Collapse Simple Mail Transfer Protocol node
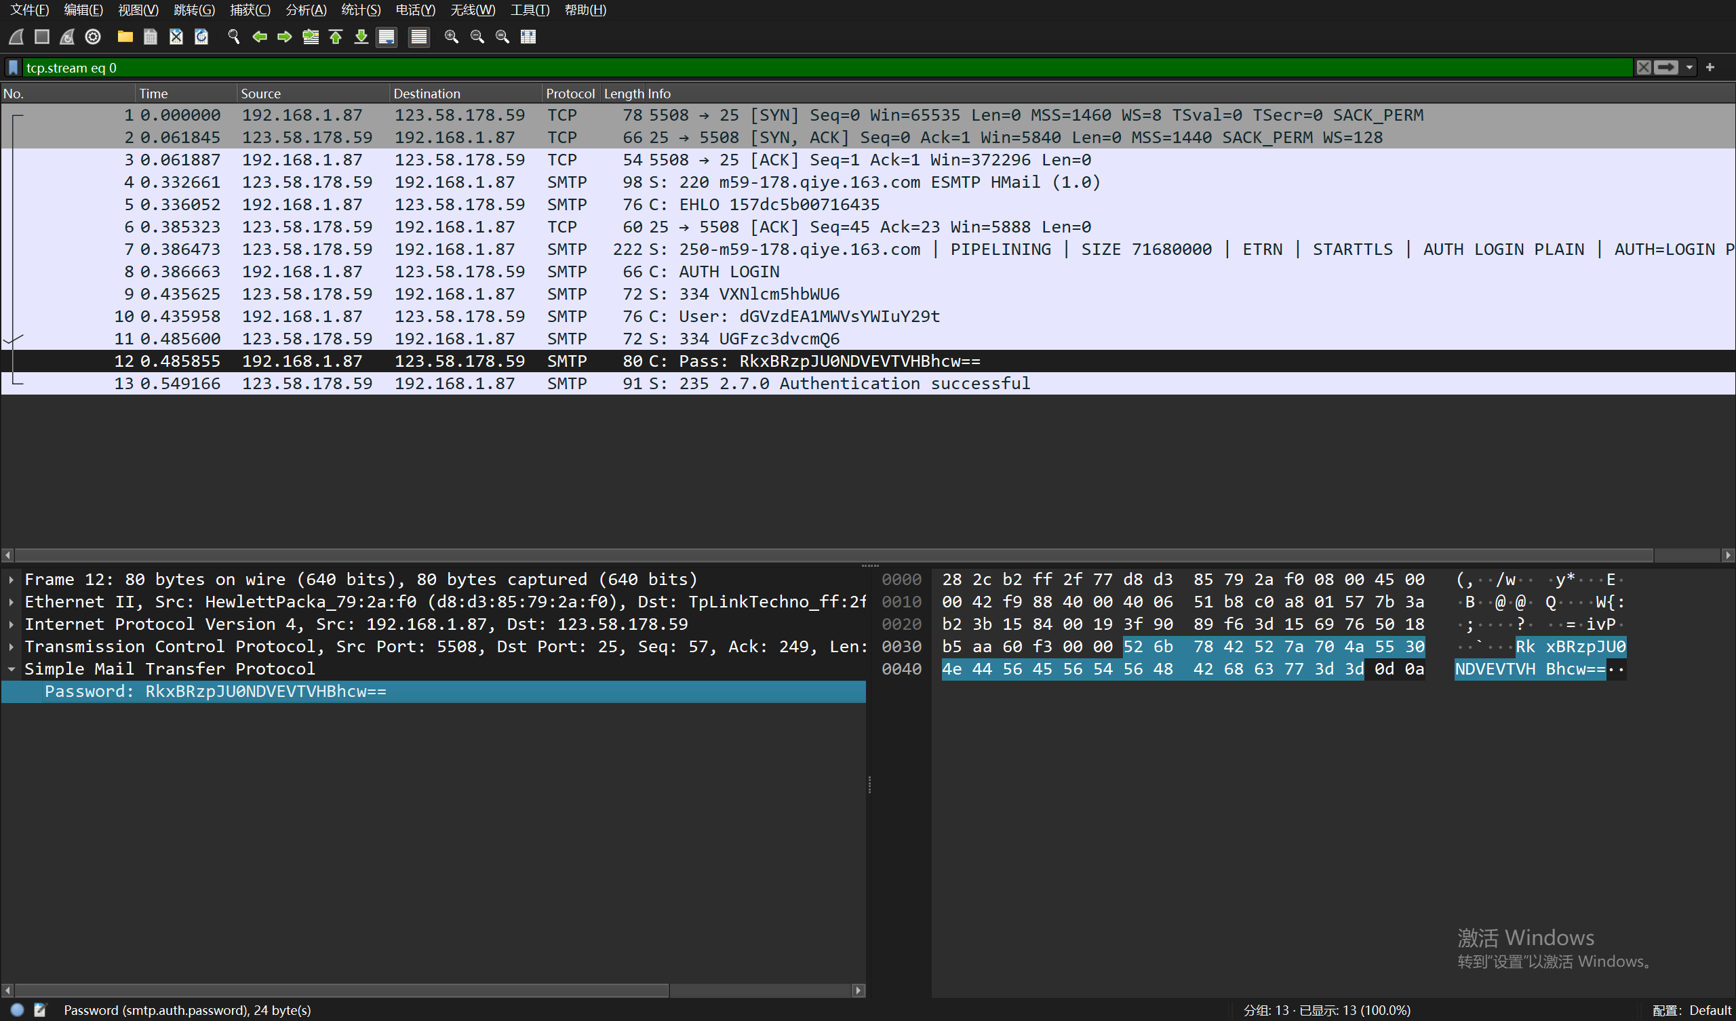Screen dimensions: 1736x1021 point(12,669)
